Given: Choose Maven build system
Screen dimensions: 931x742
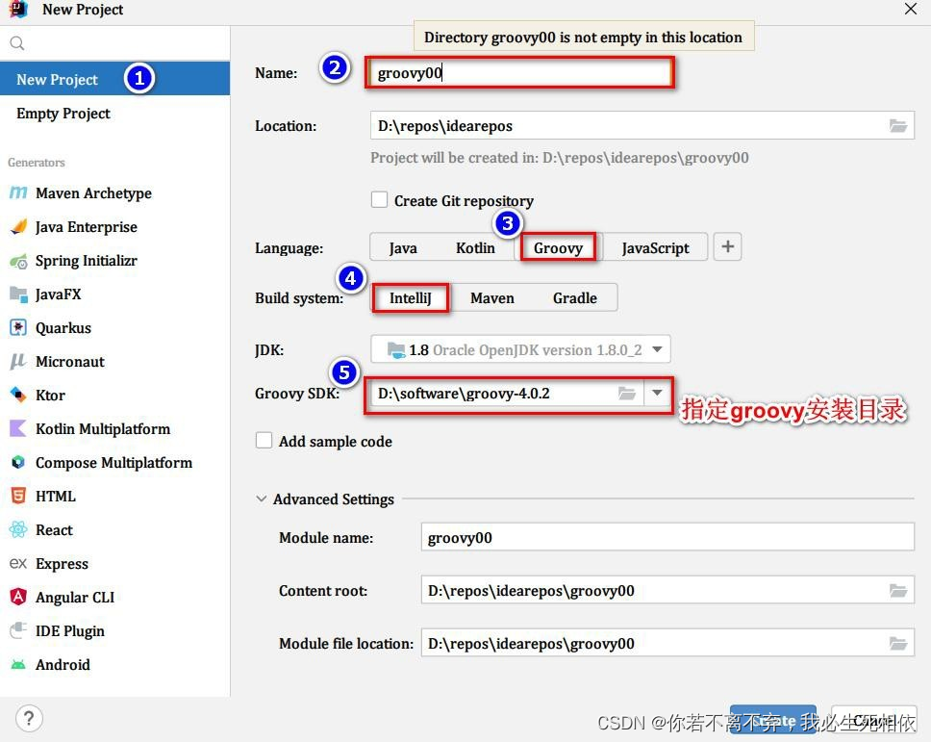Looking at the screenshot, I should [492, 297].
